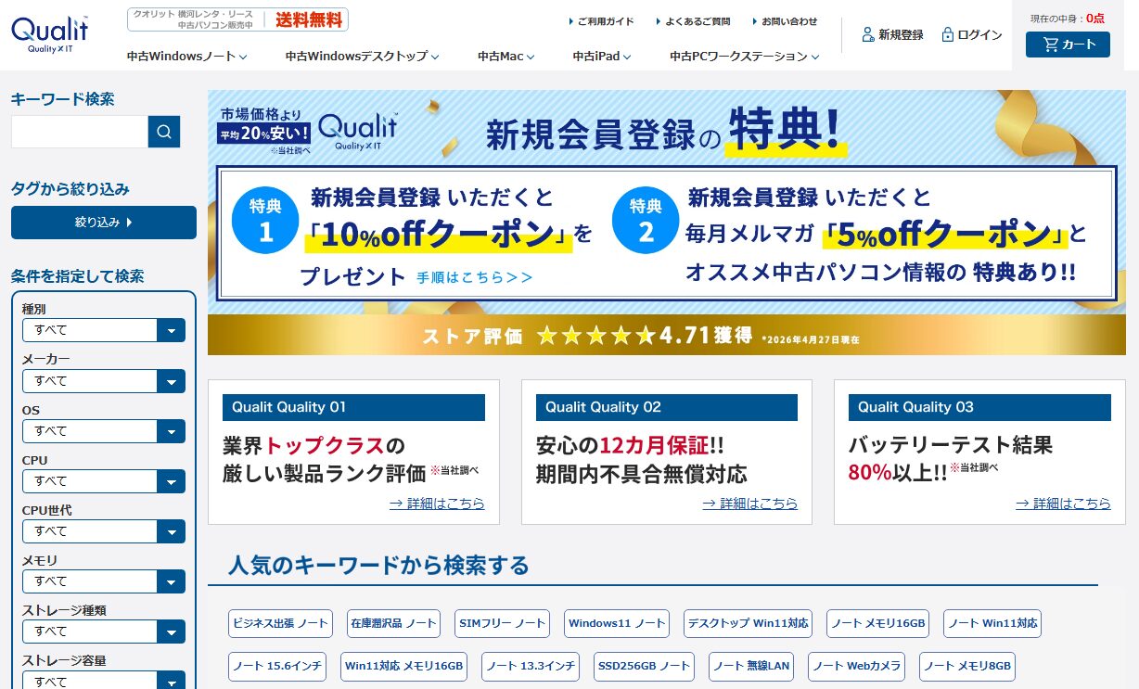
Task: Select the ノート 15.6インチ keyword tag
Action: 278,666
